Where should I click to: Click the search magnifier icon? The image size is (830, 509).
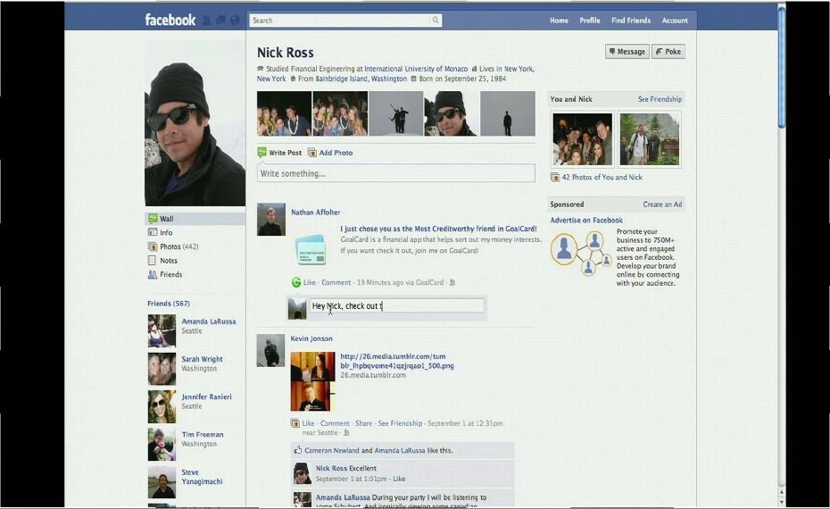pyautogui.click(x=436, y=21)
